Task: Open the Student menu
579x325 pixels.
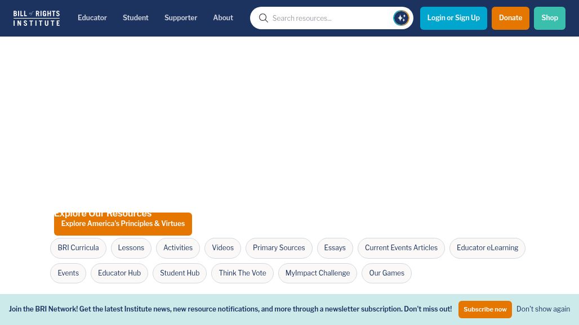Action: click(x=136, y=17)
